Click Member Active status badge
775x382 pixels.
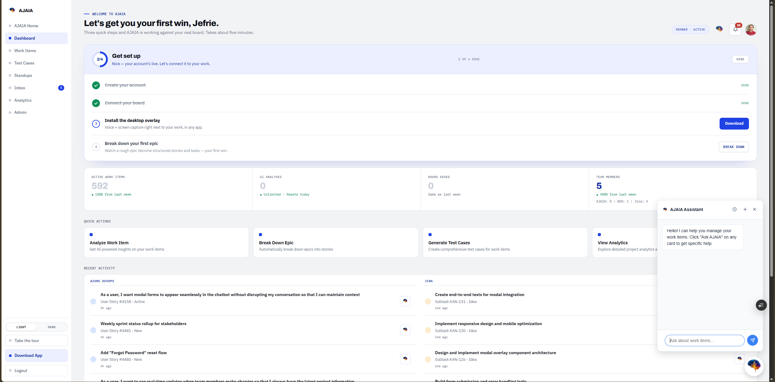click(x=690, y=30)
